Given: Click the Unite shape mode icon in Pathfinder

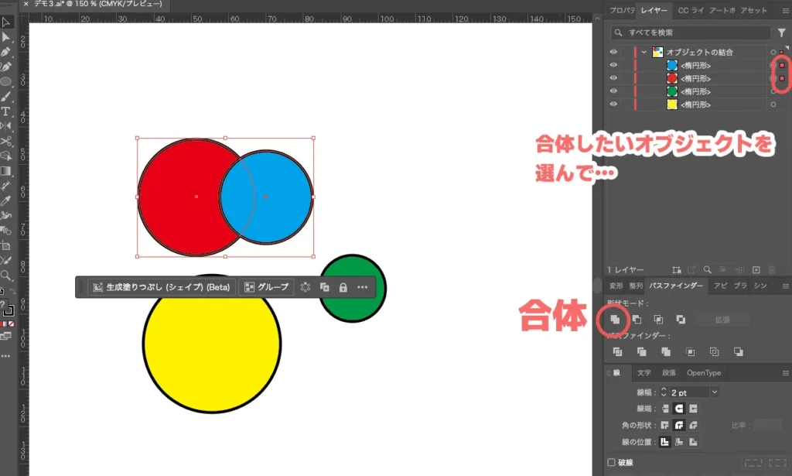Looking at the screenshot, I should tap(615, 319).
